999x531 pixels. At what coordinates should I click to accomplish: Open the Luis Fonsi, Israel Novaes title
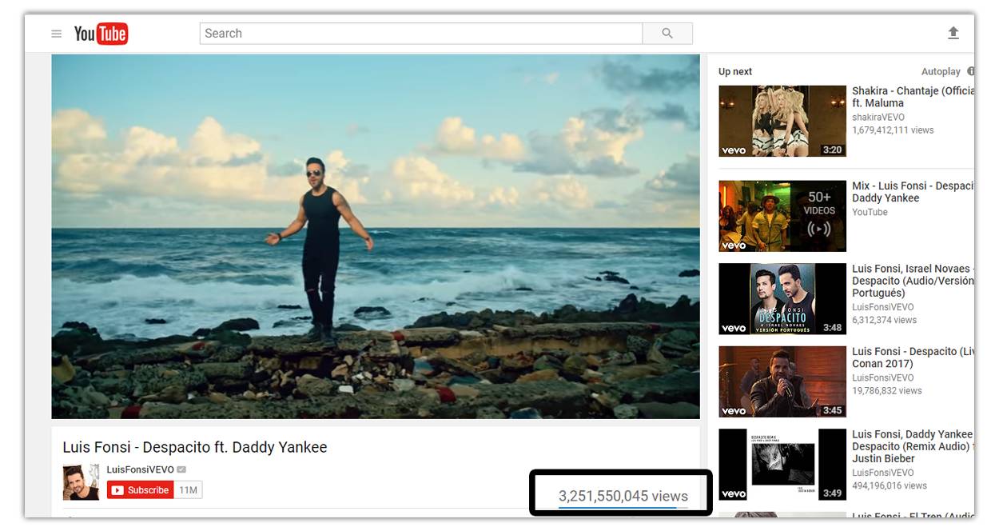pos(913,281)
